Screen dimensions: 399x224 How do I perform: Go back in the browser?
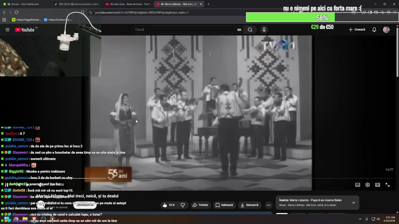[4, 12]
